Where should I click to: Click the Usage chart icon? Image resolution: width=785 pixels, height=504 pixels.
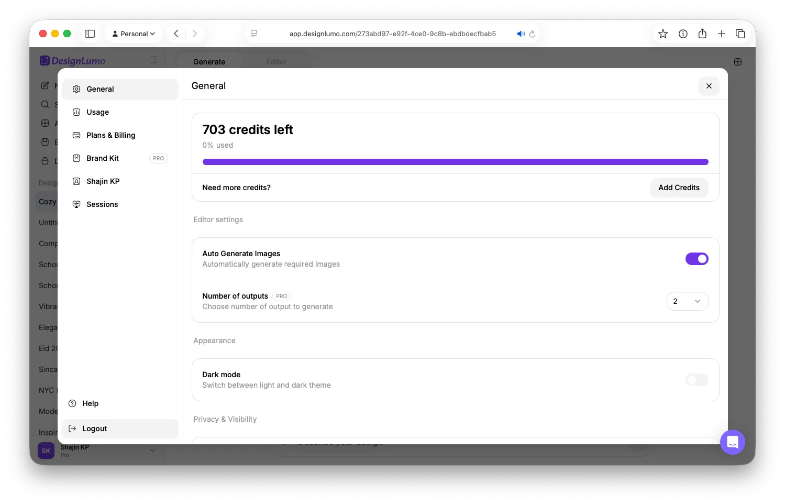(76, 112)
